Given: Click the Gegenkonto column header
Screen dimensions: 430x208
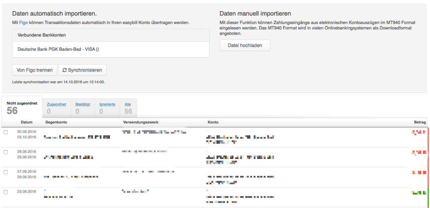Looking at the screenshot, I should 56,122.
